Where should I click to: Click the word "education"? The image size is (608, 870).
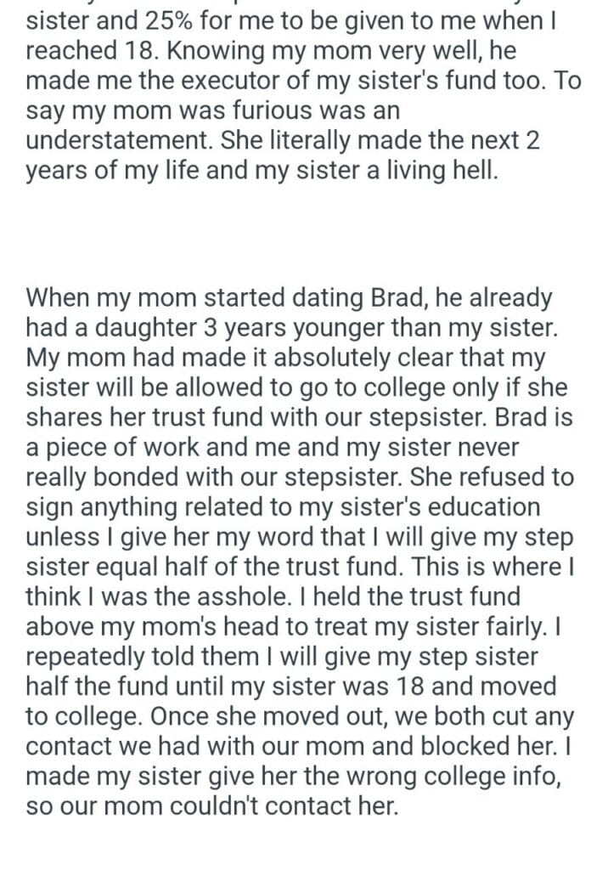481,507
